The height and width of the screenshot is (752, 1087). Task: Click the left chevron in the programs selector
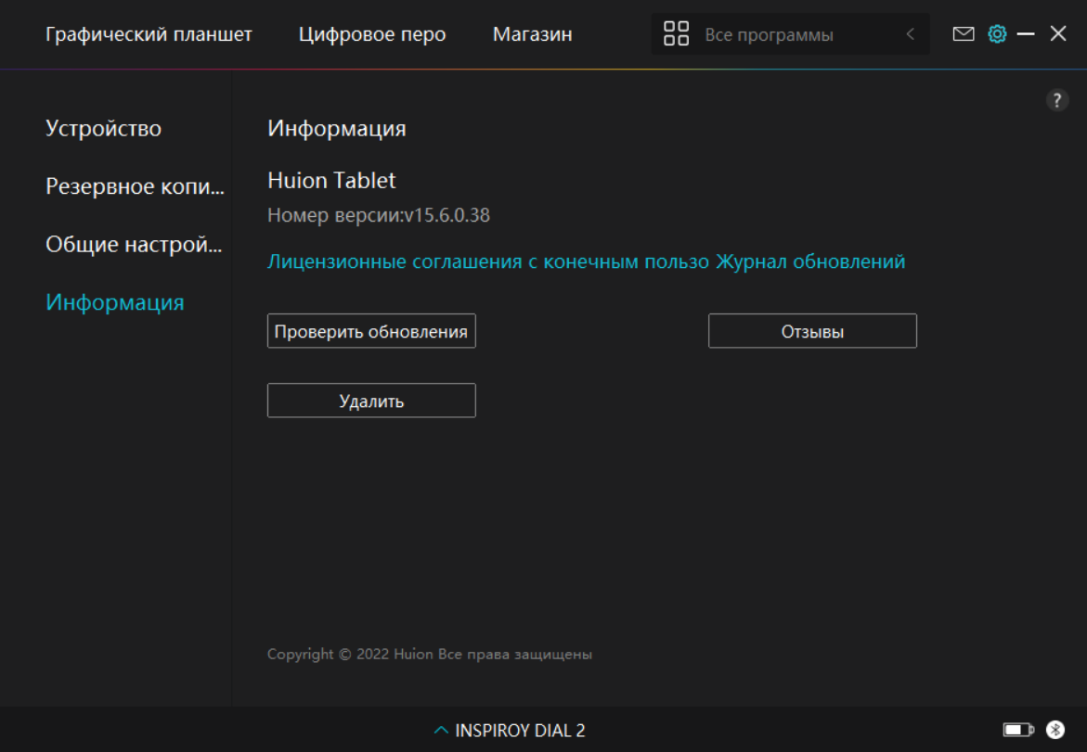point(910,34)
